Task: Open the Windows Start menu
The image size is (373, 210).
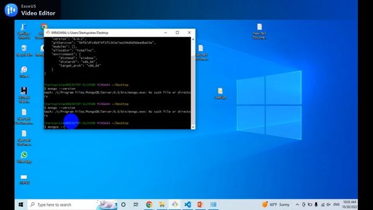Action: coord(21,205)
